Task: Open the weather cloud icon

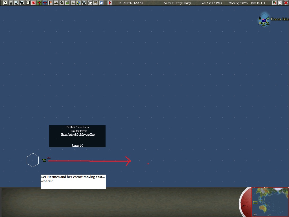Action: click(101, 3)
